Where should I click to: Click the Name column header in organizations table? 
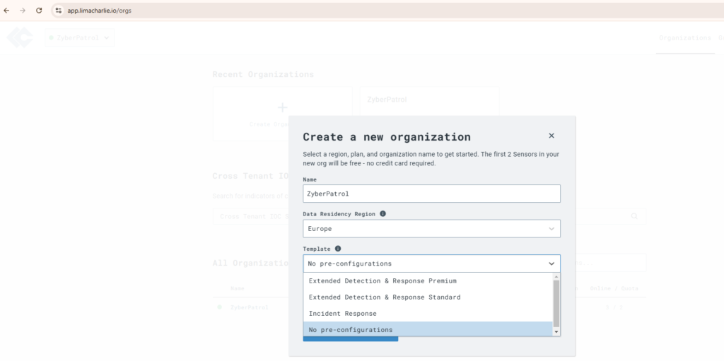[x=238, y=288]
